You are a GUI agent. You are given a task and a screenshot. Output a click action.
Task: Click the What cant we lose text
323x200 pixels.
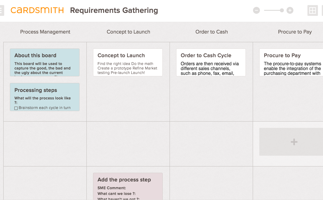click(x=116, y=194)
